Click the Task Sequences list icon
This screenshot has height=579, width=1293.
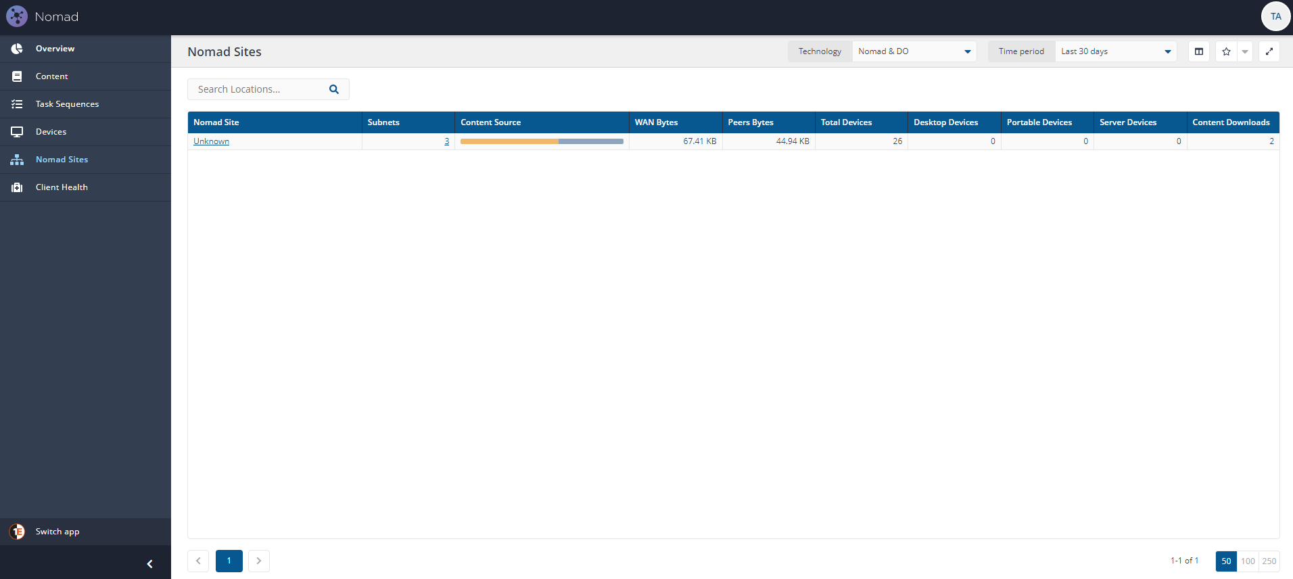point(17,104)
